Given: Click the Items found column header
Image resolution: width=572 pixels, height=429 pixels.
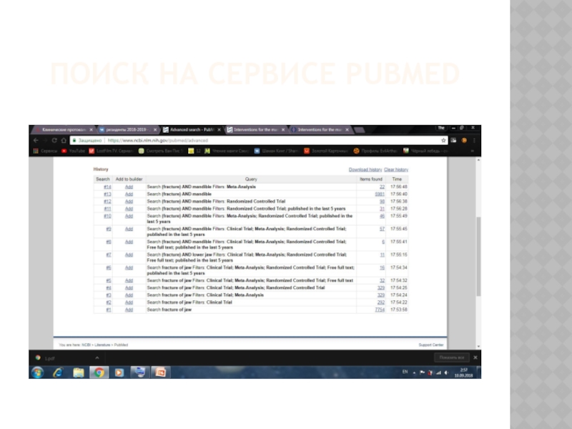Looking at the screenshot, I should (371, 179).
